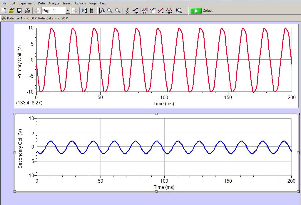Open Data Collection clock settings

pyautogui.click(x=179, y=11)
